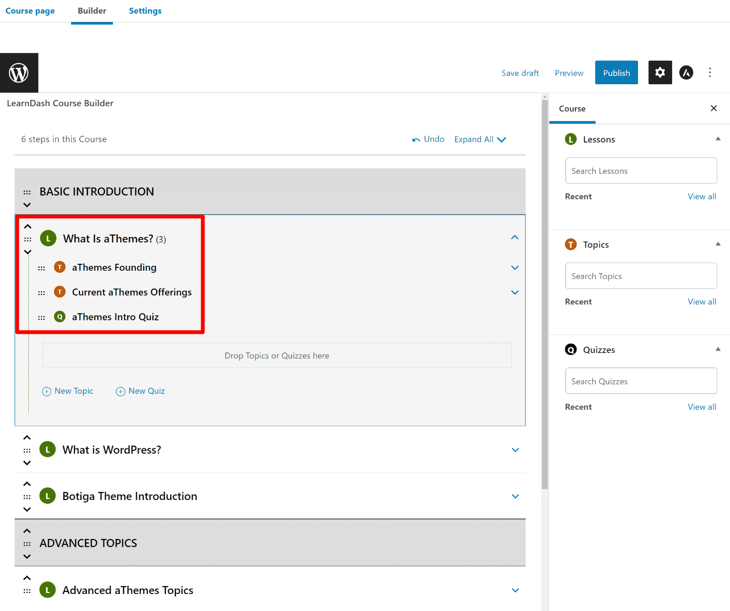Screen dimensions: 730x611
Task: Add a New Topic
Action: pos(68,391)
